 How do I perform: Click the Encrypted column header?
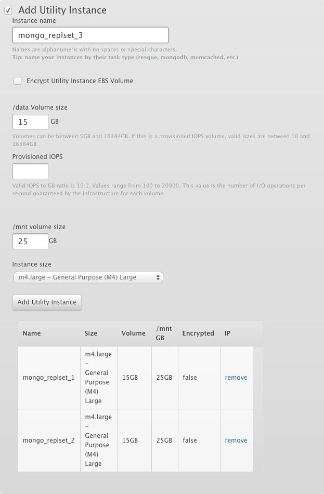coord(198,333)
